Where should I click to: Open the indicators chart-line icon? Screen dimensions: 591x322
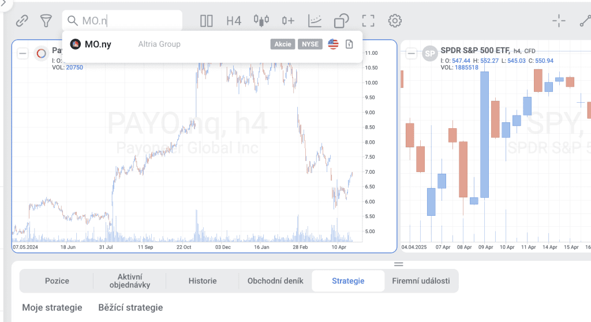(x=315, y=21)
